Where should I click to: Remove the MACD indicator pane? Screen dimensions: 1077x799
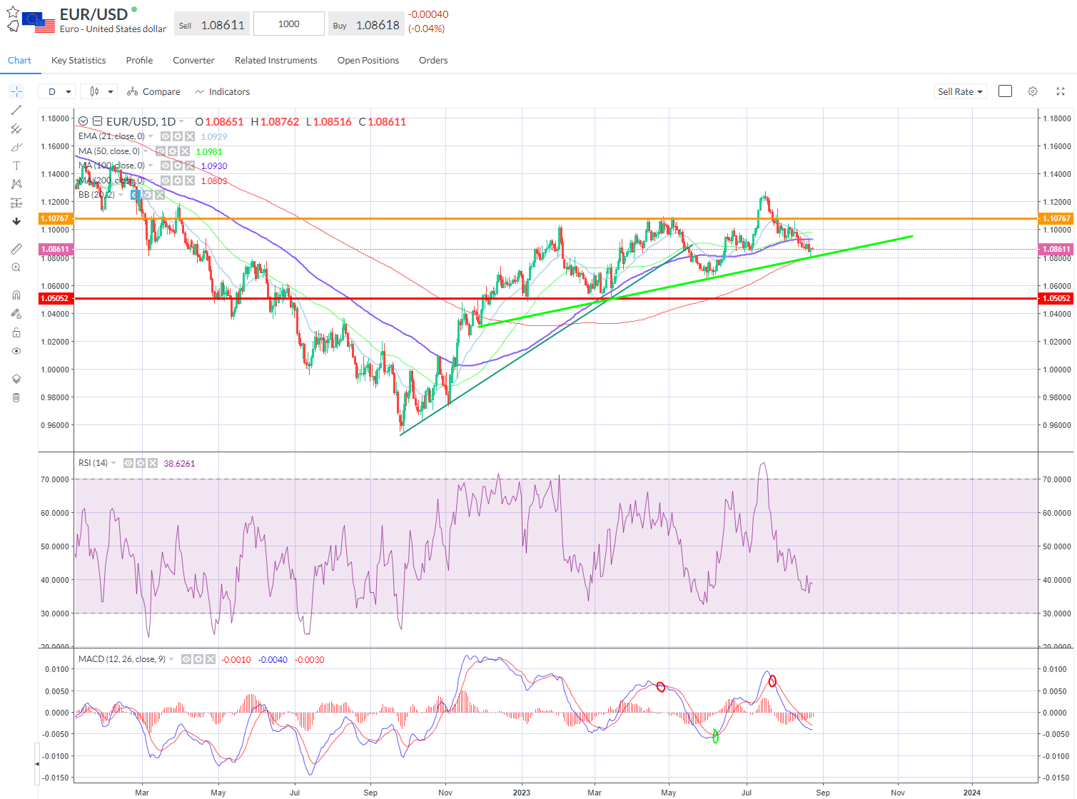click(211, 659)
